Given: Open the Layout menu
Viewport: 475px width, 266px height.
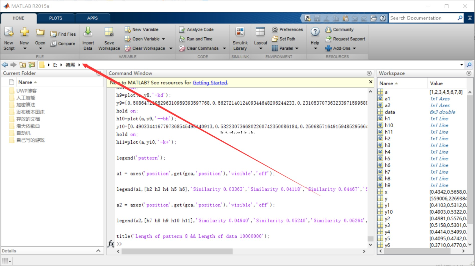Looking at the screenshot, I should (x=260, y=38).
